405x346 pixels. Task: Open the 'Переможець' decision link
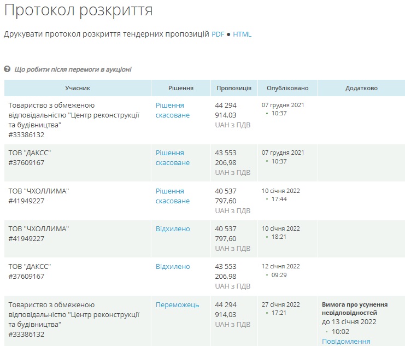(177, 305)
